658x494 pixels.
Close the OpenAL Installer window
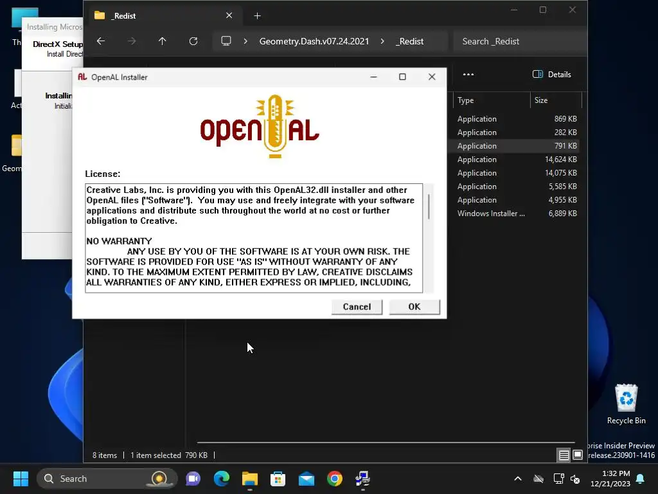pyautogui.click(x=432, y=77)
